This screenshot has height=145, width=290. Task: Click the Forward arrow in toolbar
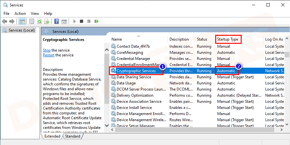[x=12, y=21]
